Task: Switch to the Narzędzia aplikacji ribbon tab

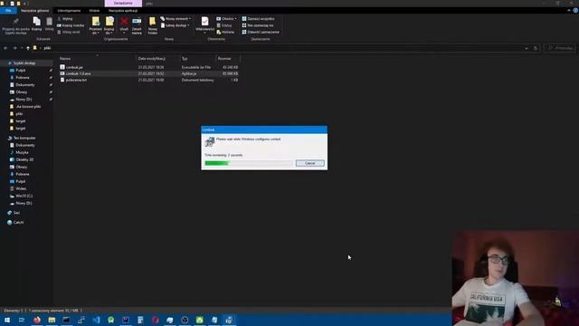Action: [x=123, y=11]
